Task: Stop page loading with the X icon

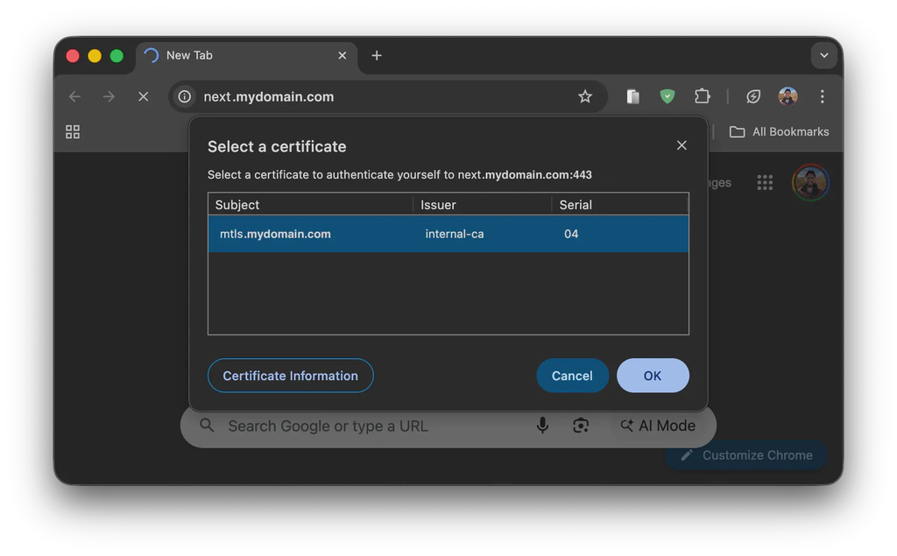Action: (143, 96)
